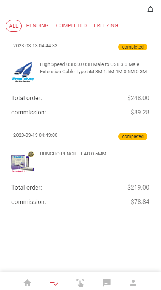Select the $89.28 commission value

(x=140, y=112)
